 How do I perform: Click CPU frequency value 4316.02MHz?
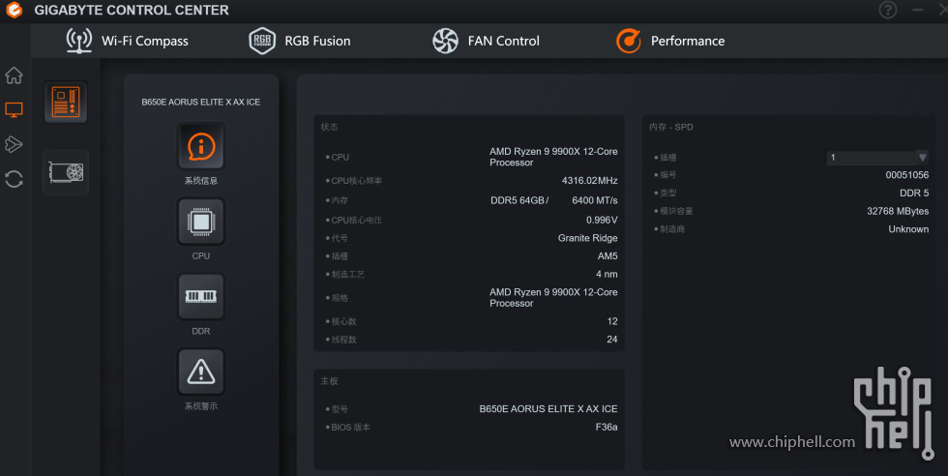[x=589, y=180]
